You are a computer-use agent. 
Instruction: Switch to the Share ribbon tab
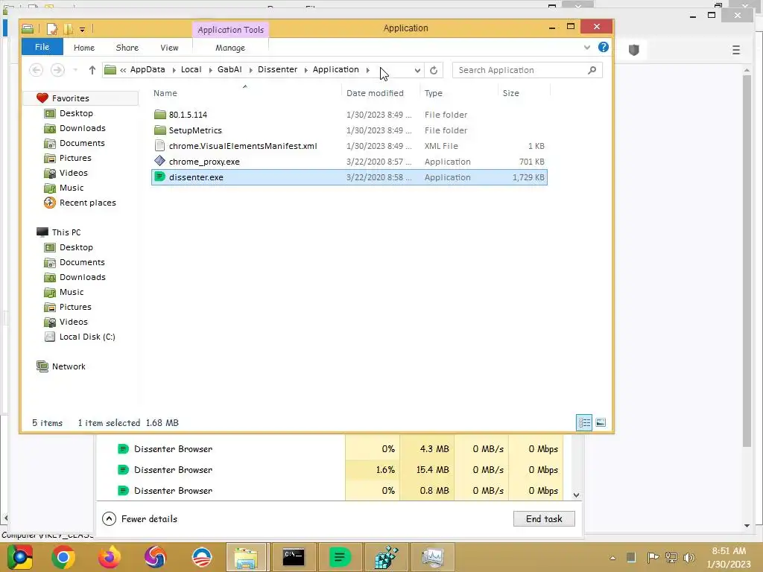click(127, 48)
